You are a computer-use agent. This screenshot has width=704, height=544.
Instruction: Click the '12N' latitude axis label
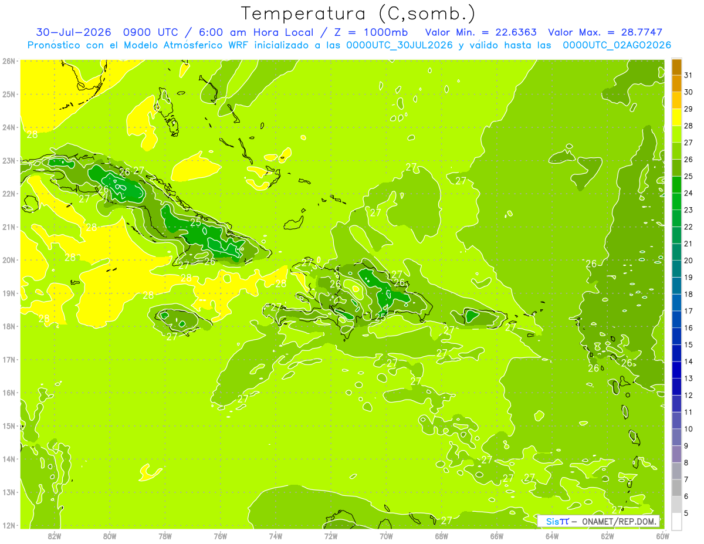[9, 525]
